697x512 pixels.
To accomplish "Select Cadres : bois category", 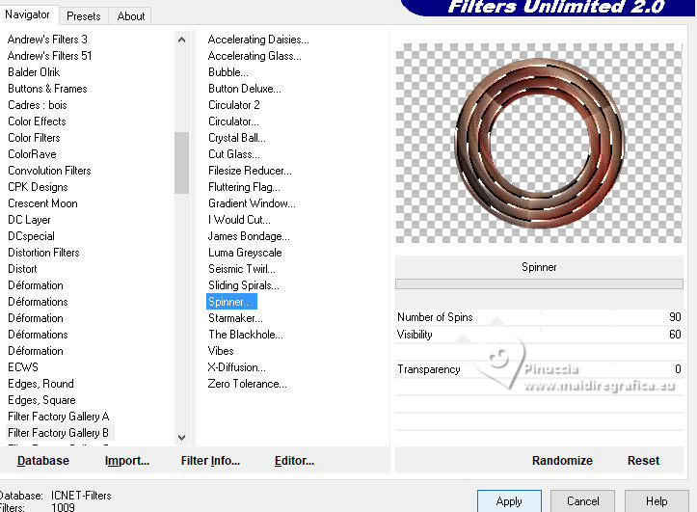I will point(38,105).
